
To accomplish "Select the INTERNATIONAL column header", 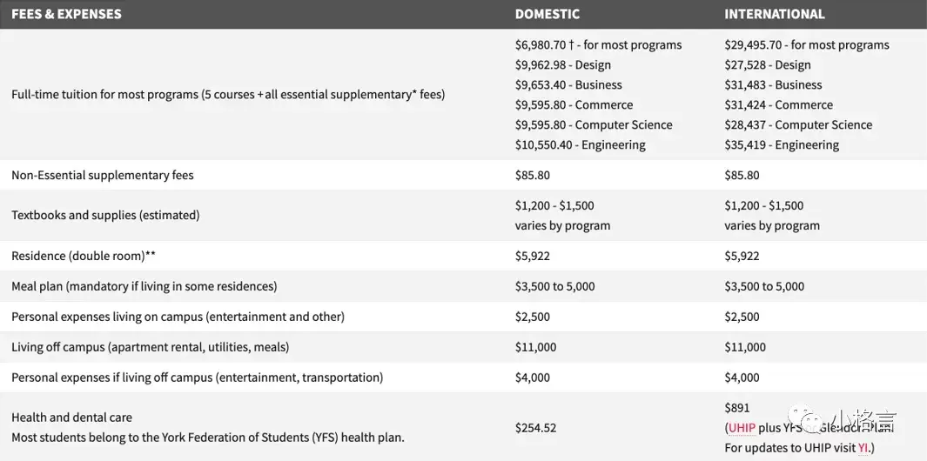I will (x=774, y=14).
